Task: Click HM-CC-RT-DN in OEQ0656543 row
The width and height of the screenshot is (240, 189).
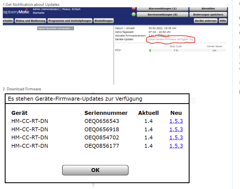Action: pos(30,121)
